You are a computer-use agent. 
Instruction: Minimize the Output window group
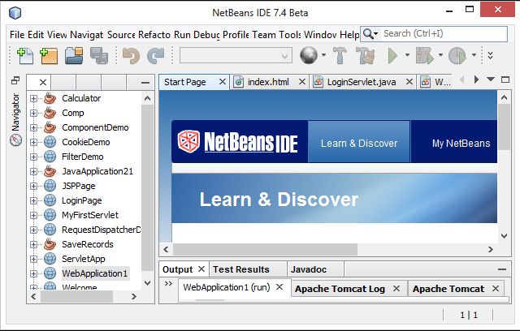point(502,269)
